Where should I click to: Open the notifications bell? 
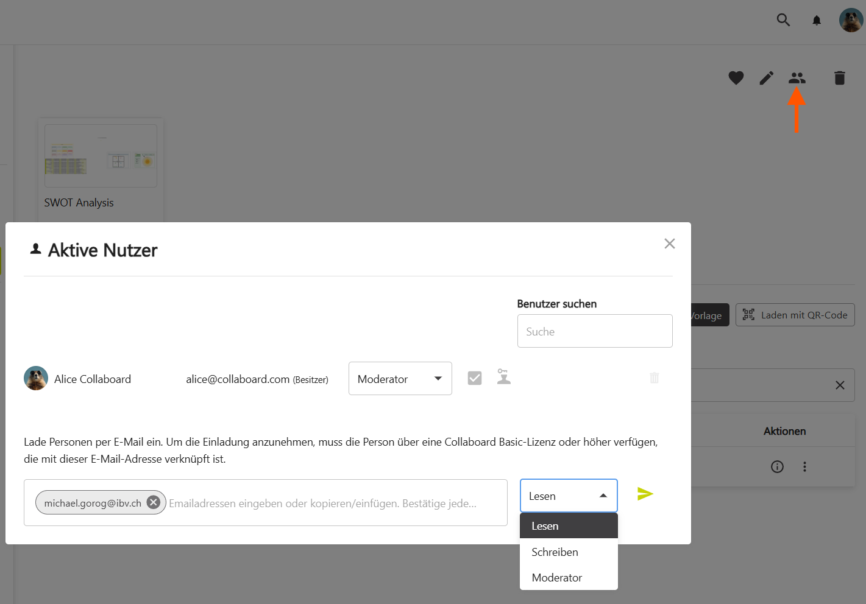(x=817, y=21)
